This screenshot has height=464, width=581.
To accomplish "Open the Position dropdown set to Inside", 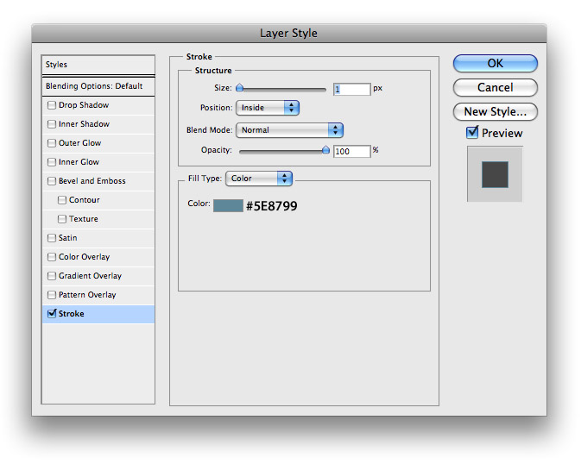I will pos(268,108).
